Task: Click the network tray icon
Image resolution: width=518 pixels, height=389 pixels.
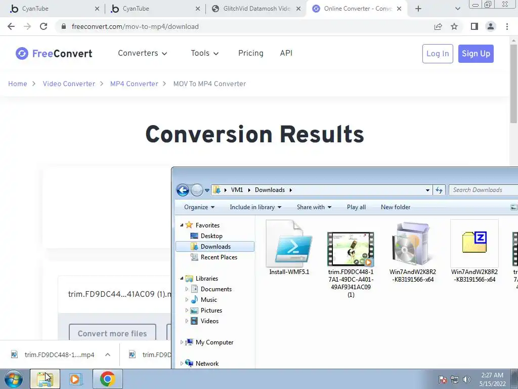Action: click(455, 379)
